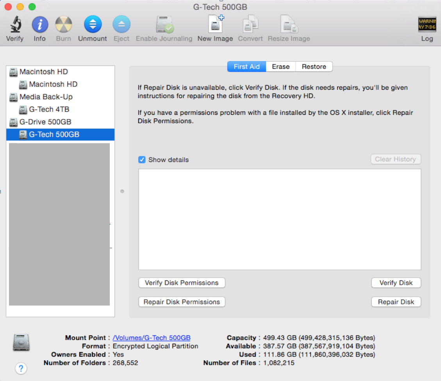This screenshot has width=441, height=381.
Task: Select the Macintosh HD physical disk
Action: point(60,72)
